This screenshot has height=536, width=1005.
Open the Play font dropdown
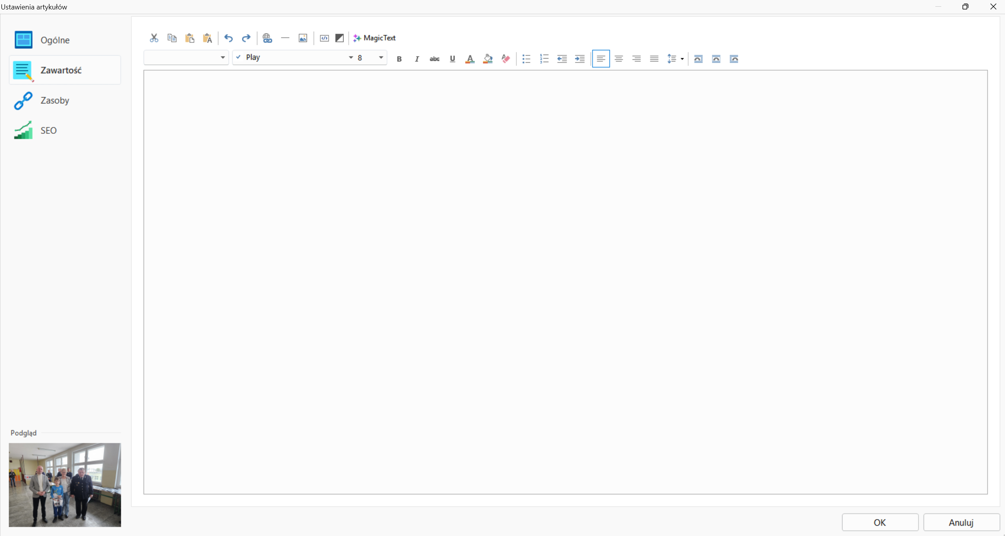tap(351, 58)
